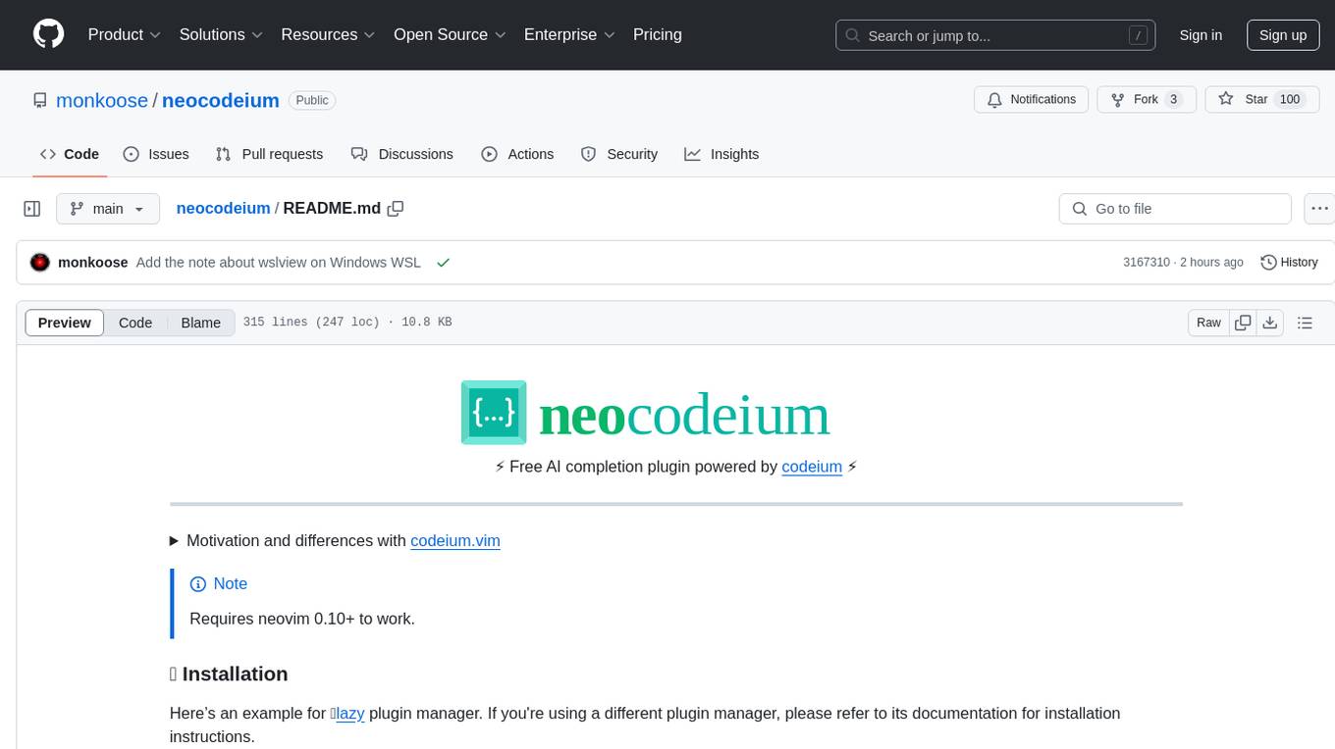Image resolution: width=1335 pixels, height=749 pixels.
Task: Open the monkoose commit author link
Action: coord(93,262)
